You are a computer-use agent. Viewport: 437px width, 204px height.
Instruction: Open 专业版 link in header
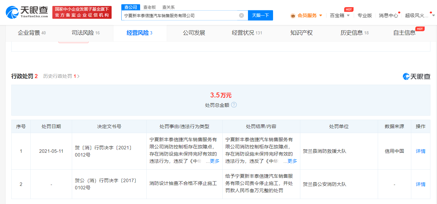point(365,15)
